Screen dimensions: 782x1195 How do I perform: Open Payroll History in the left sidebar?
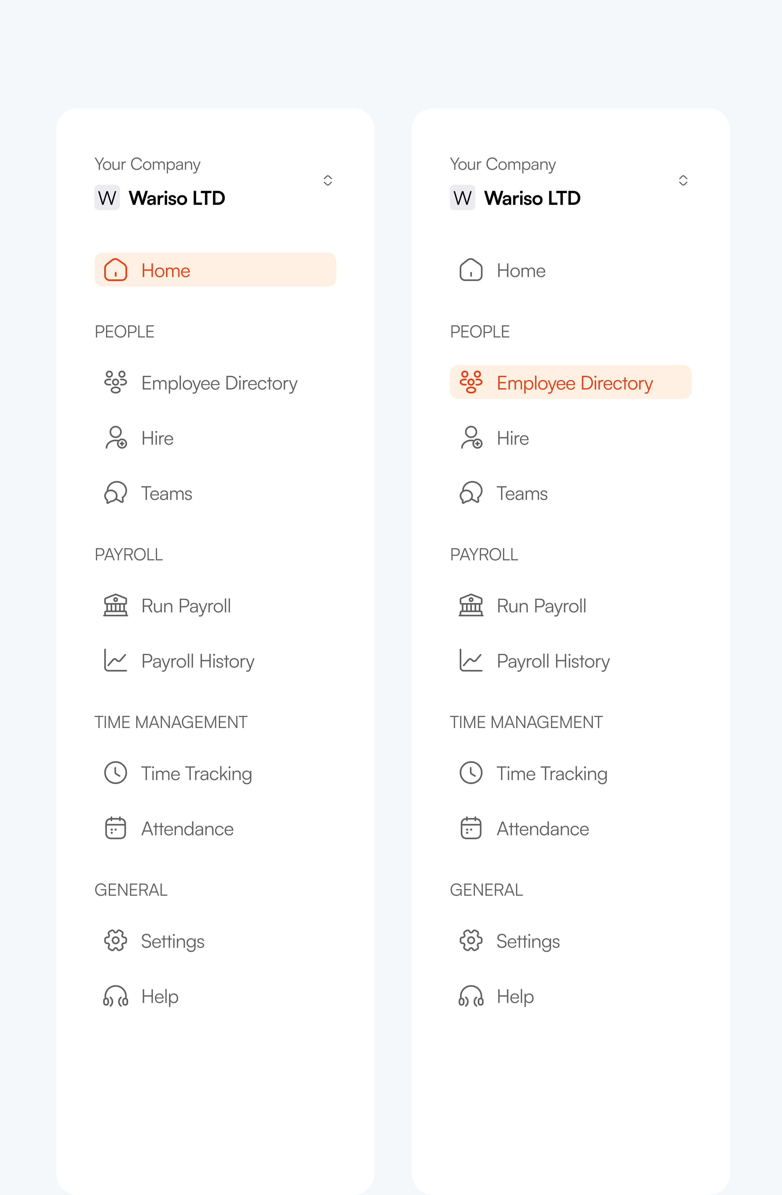[215, 661]
